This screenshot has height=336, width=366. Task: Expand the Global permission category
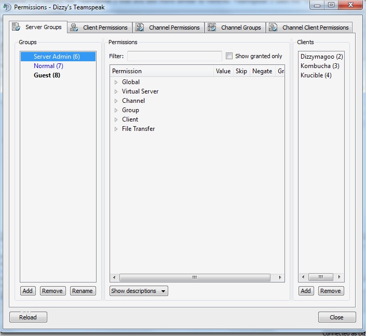tap(116, 82)
